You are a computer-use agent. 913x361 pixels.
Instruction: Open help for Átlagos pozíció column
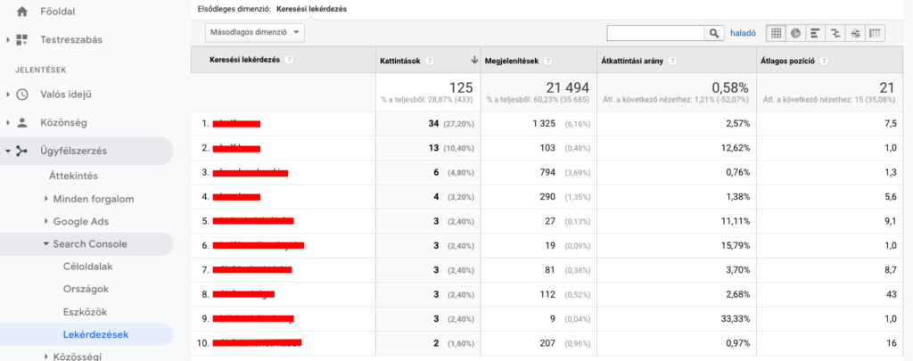[x=824, y=61]
